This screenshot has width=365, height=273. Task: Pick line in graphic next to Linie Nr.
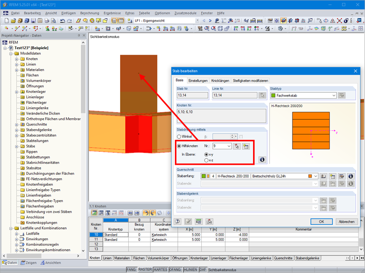tap(262, 95)
